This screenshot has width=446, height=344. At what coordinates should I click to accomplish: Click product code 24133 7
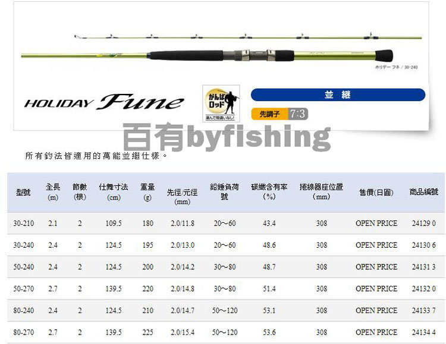424,311
